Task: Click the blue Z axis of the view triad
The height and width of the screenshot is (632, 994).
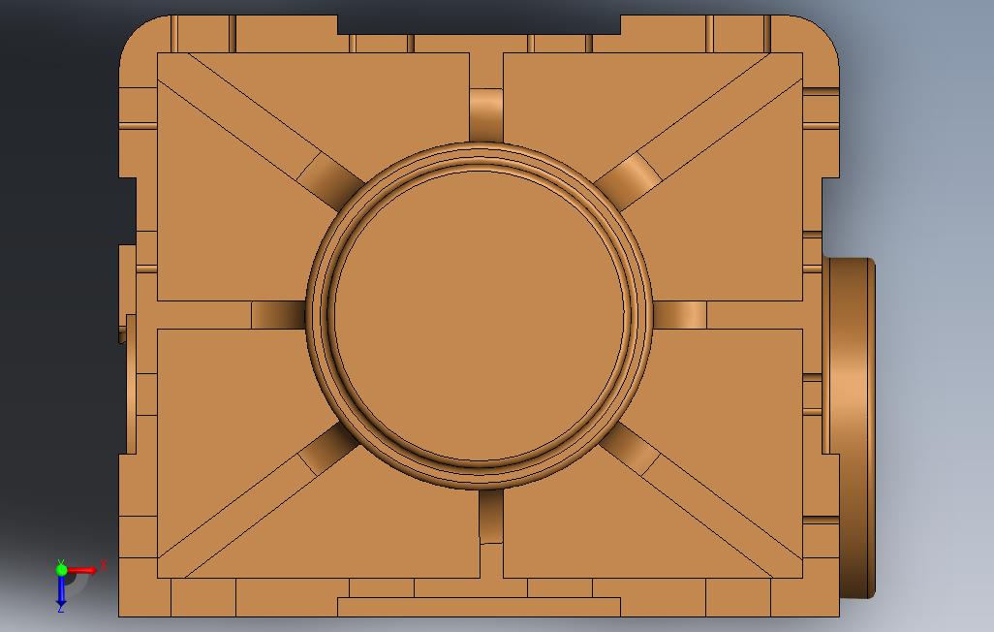Action: 61,590
